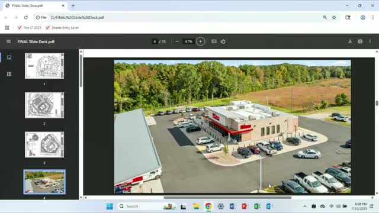Zoom in with the plus icon
The image size is (379, 213).
coord(200,41)
